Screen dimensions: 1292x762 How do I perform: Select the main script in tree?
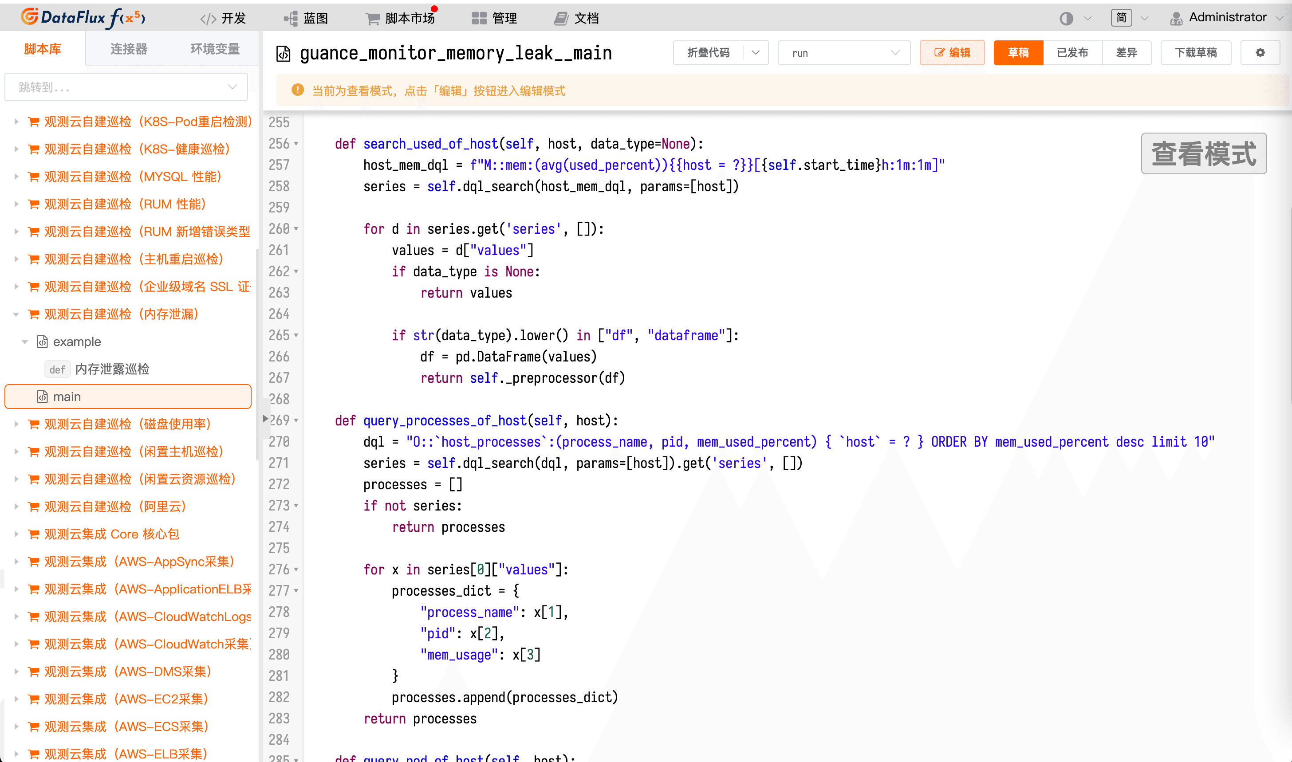128,397
